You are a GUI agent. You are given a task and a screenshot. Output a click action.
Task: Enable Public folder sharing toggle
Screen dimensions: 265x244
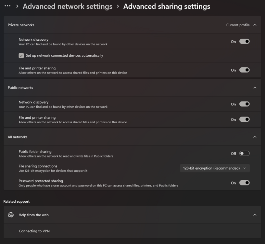point(245,154)
